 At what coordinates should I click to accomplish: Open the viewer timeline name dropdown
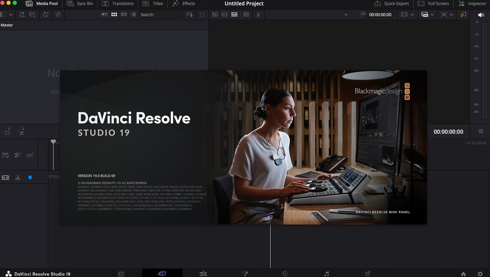tap(346, 15)
